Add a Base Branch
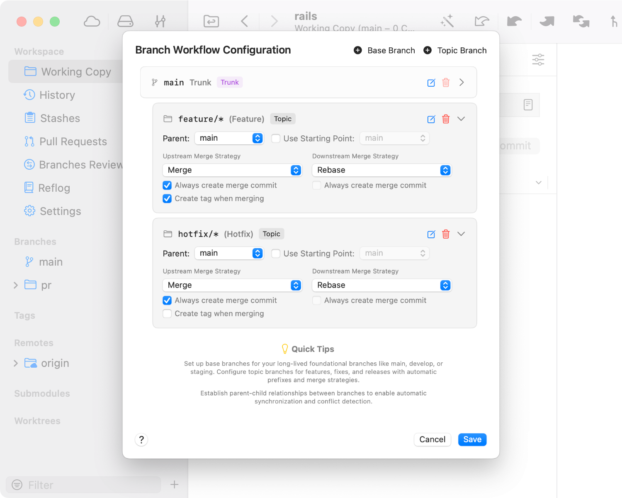Screen dimensions: 622x498 [384, 50]
